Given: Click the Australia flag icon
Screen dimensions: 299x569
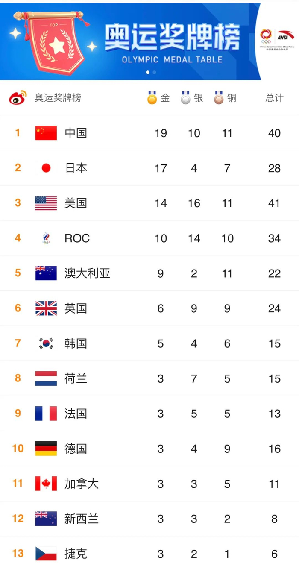Looking at the screenshot, I should tap(46, 273).
